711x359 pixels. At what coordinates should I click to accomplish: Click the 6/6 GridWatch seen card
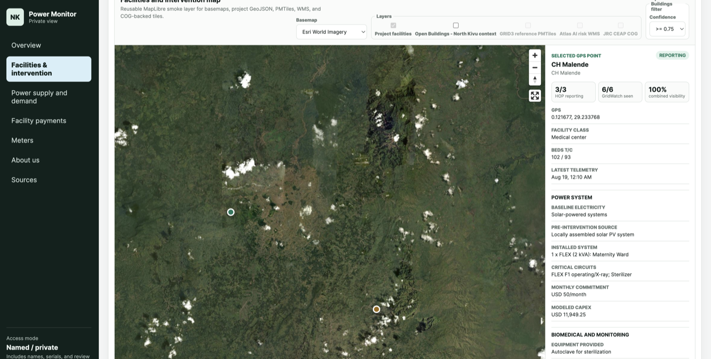pyautogui.click(x=620, y=92)
